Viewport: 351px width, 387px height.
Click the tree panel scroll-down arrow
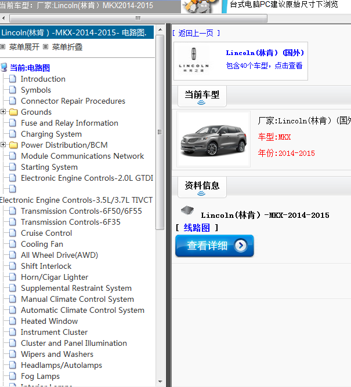pos(160,382)
